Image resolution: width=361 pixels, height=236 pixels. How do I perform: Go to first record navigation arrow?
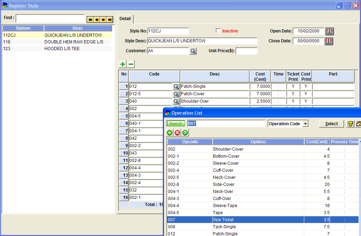click(91, 20)
